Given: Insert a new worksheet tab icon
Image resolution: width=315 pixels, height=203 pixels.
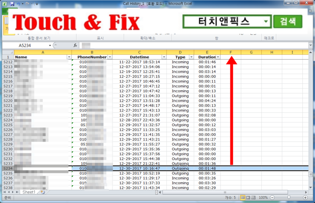Looking at the screenshot, I should click(x=43, y=192).
